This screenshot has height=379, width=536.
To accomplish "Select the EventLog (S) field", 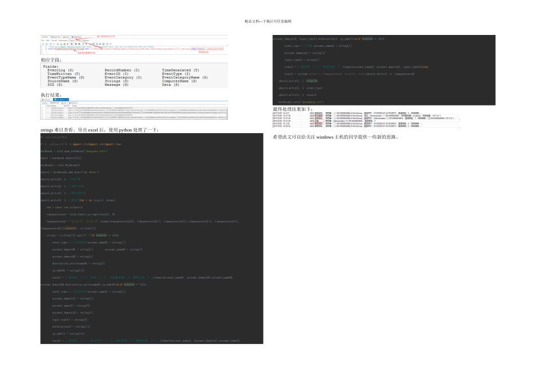I will (60, 70).
